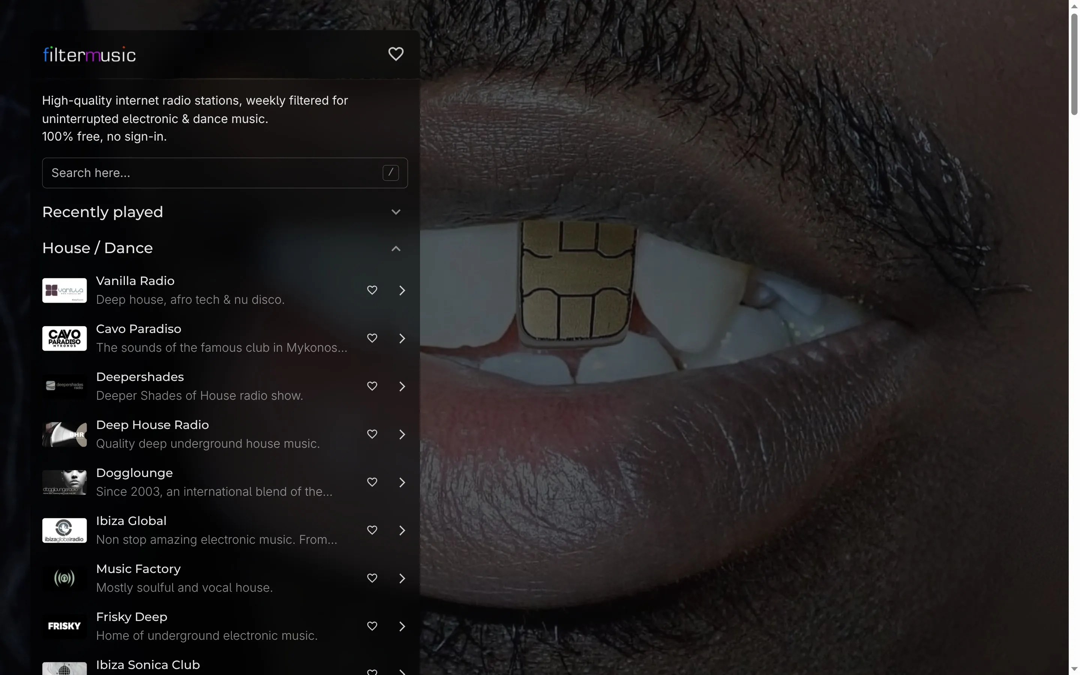Click the Vanilla Radio logo thumbnail
The height and width of the screenshot is (675, 1080).
click(64, 290)
